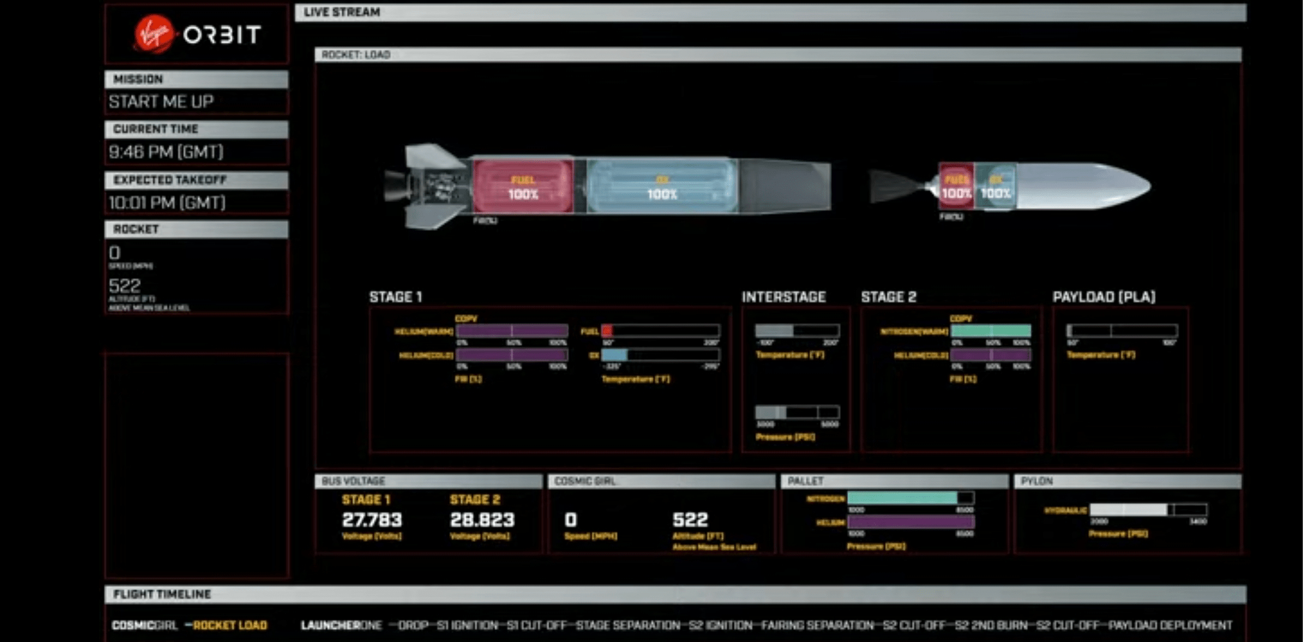This screenshot has width=1304, height=642.
Task: Click the Stage 2 red fuel tank graphic
Action: [956, 186]
